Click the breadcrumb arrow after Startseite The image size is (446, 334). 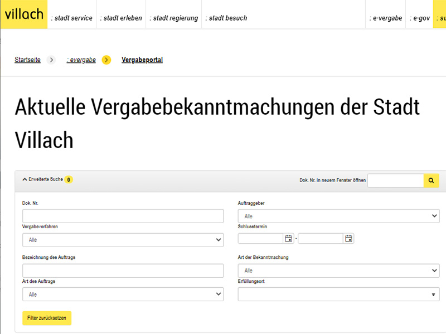(x=53, y=60)
